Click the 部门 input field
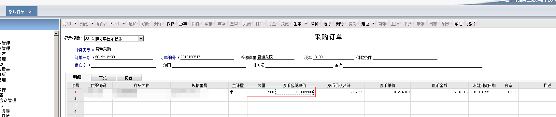556x117 pixels. (x=208, y=65)
